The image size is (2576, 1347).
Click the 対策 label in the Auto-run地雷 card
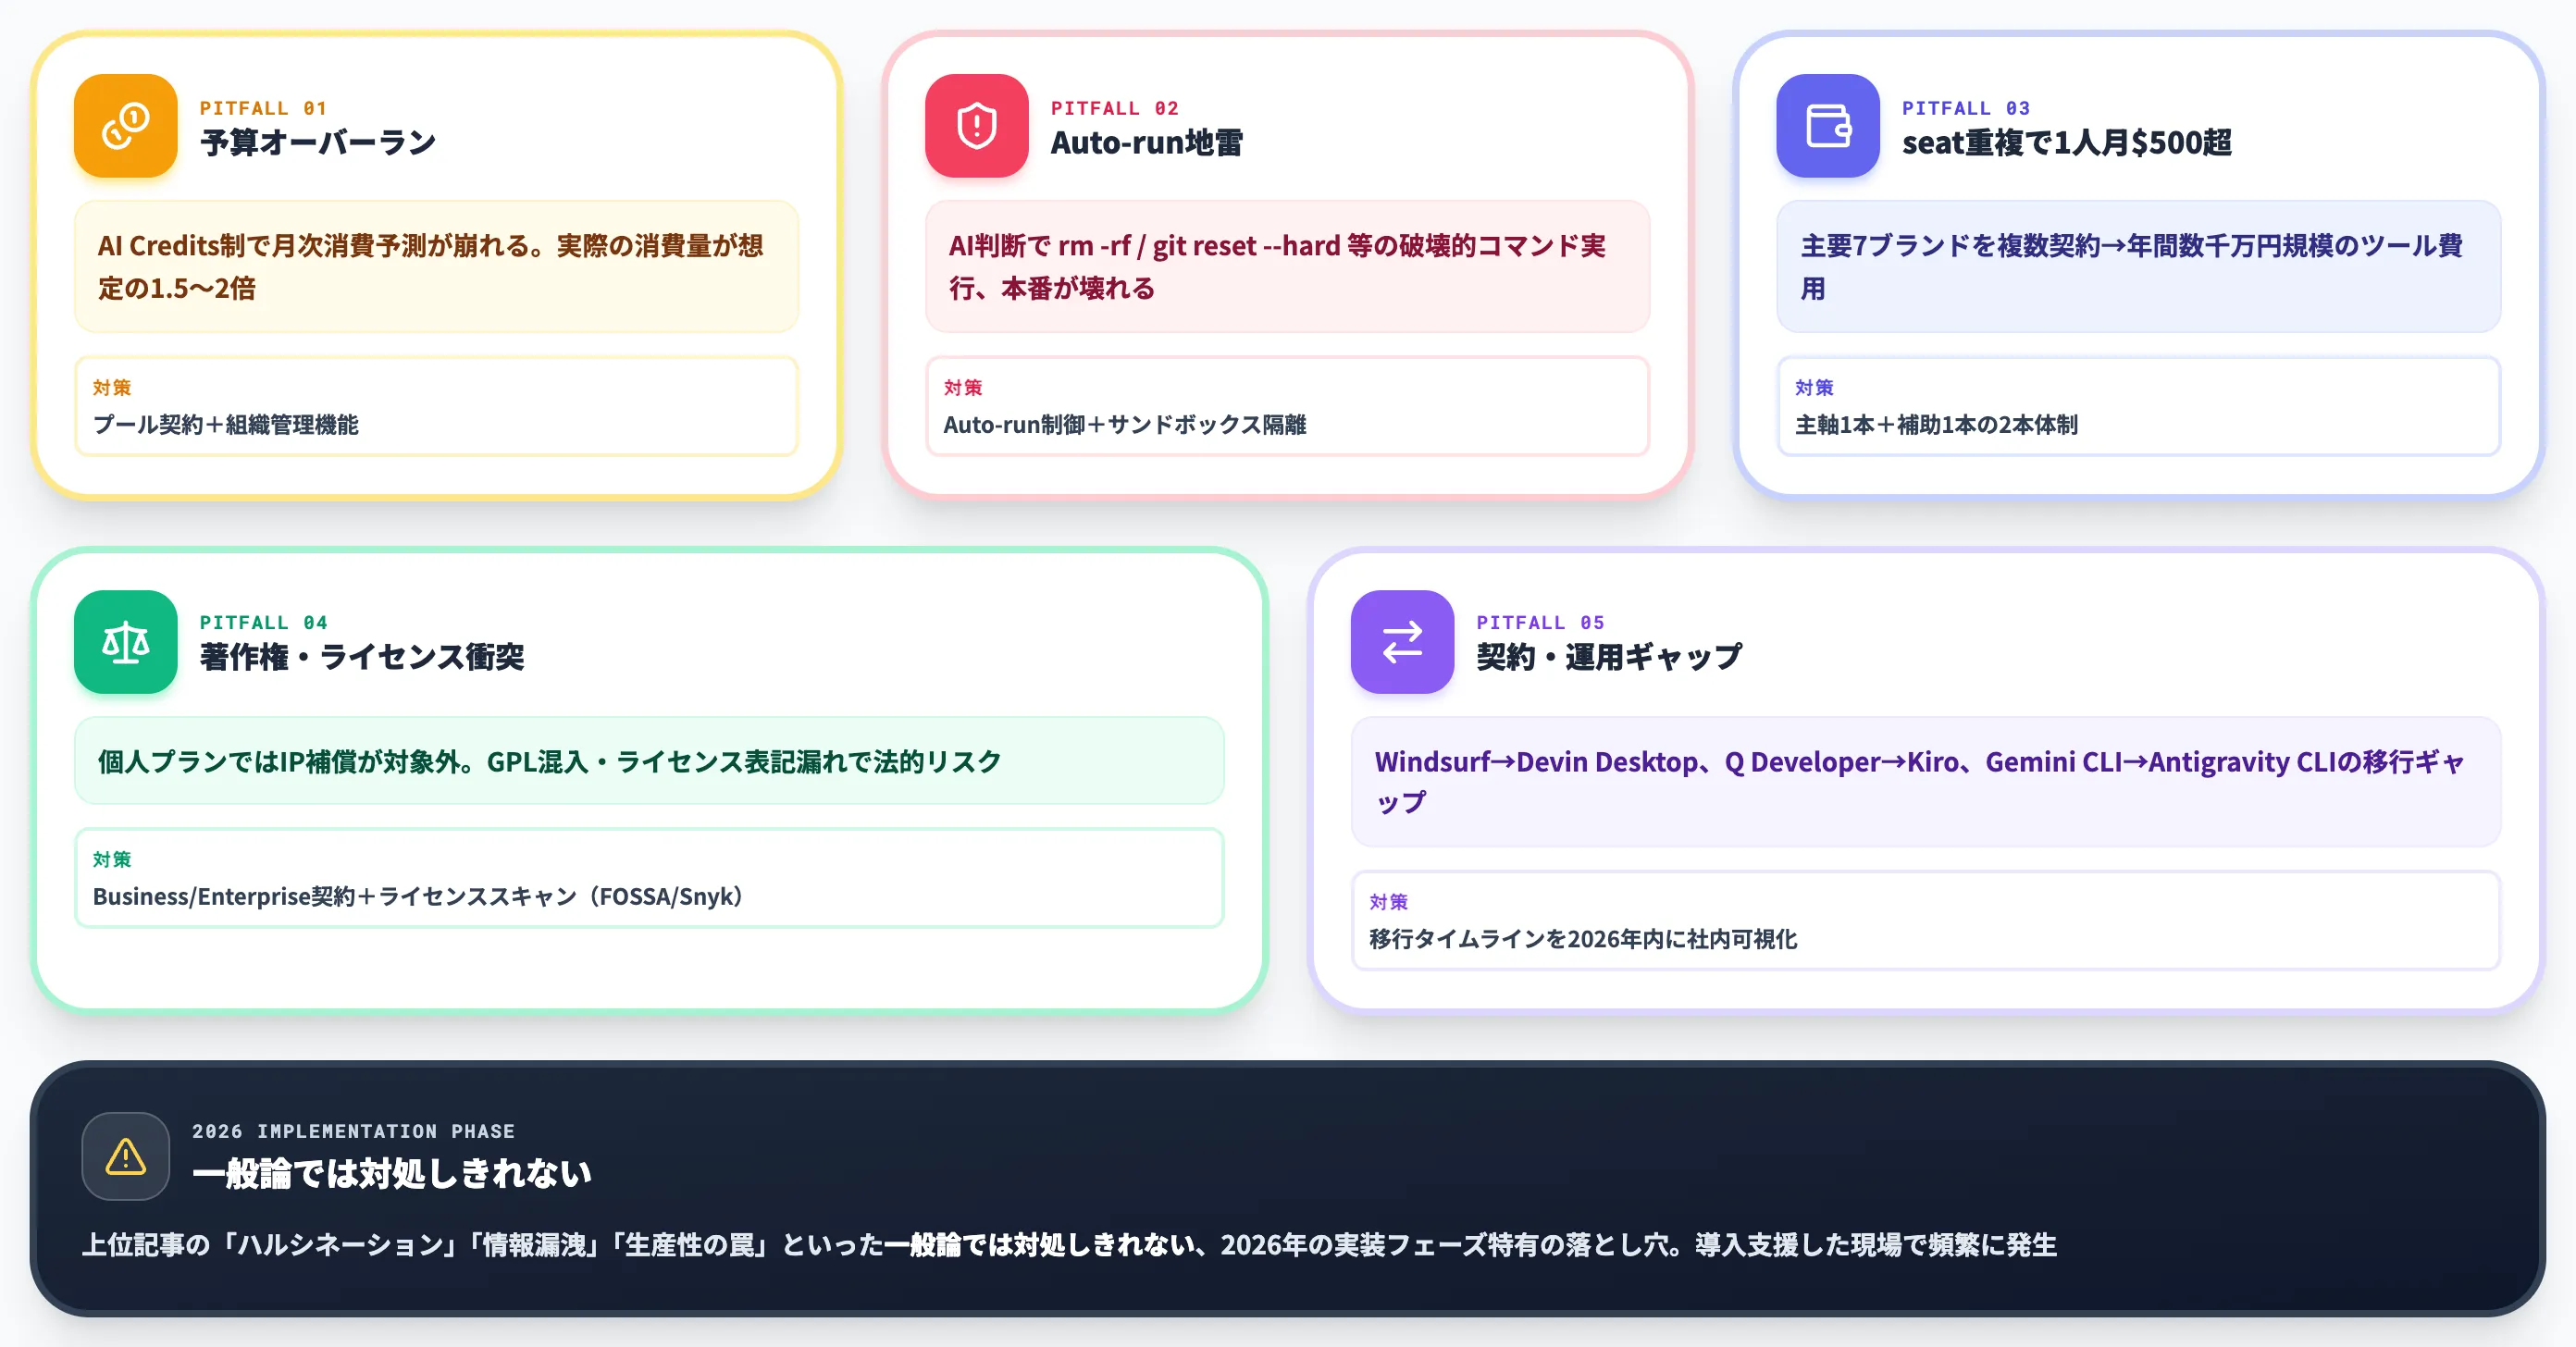[963, 388]
